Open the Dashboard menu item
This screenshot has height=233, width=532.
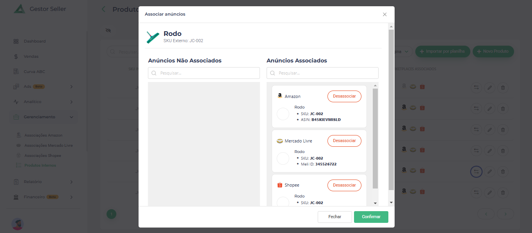(x=34, y=41)
